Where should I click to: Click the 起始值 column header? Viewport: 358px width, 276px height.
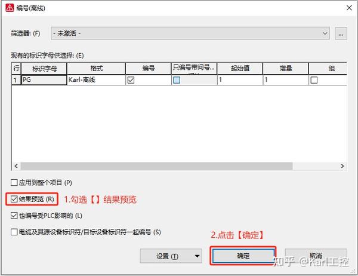240,68
